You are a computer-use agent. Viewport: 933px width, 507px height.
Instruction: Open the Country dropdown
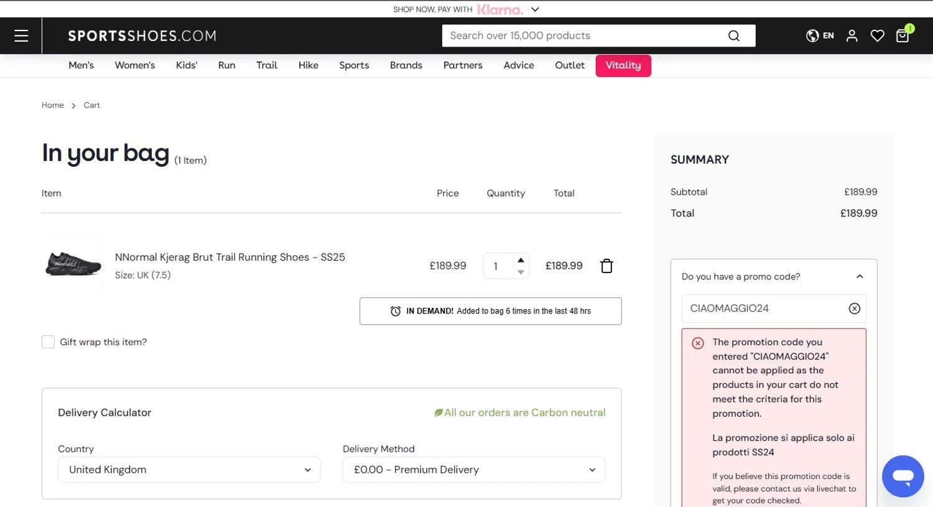pyautogui.click(x=189, y=470)
